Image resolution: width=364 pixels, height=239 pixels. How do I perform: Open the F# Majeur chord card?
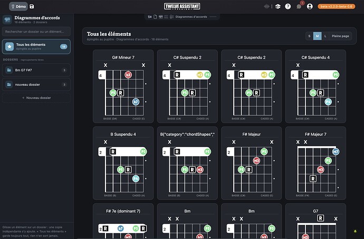(x=252, y=163)
